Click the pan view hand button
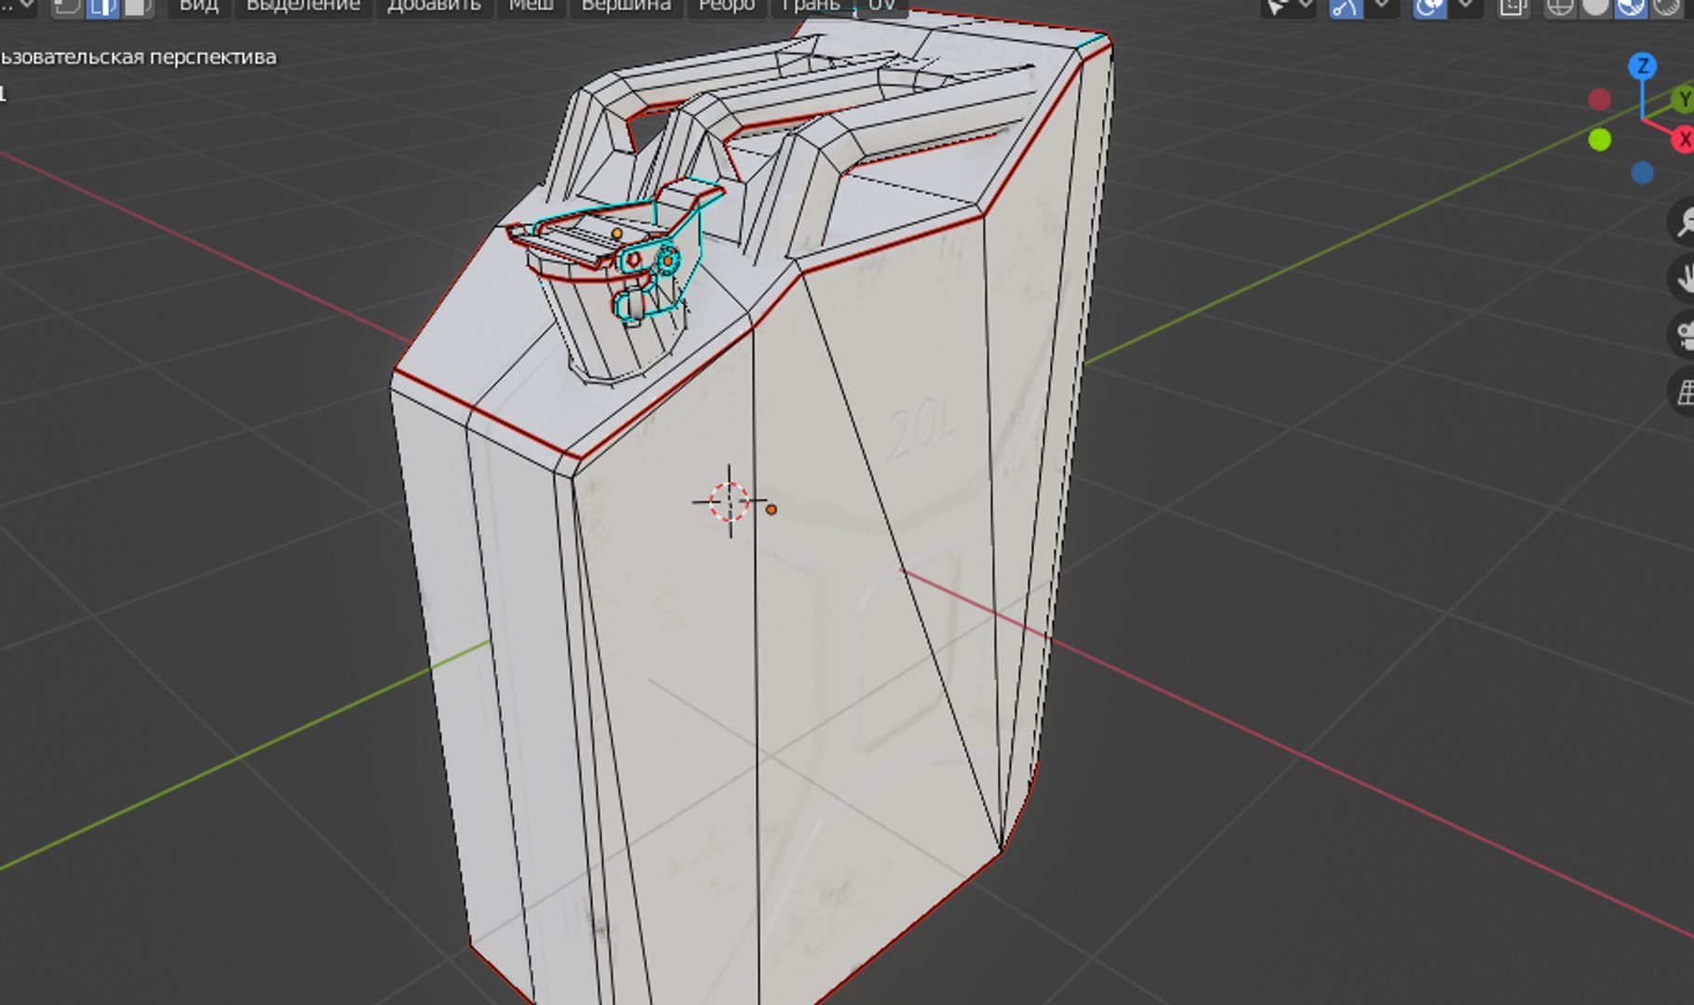 (1683, 278)
